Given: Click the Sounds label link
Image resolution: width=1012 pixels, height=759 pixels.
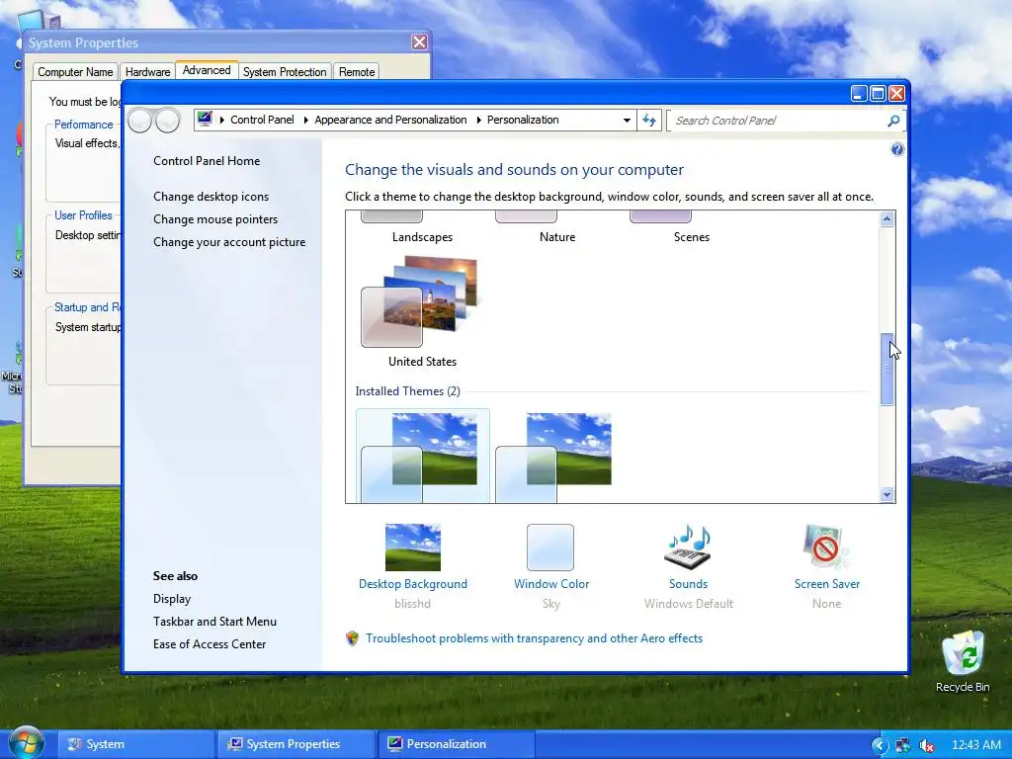Looking at the screenshot, I should click(688, 584).
